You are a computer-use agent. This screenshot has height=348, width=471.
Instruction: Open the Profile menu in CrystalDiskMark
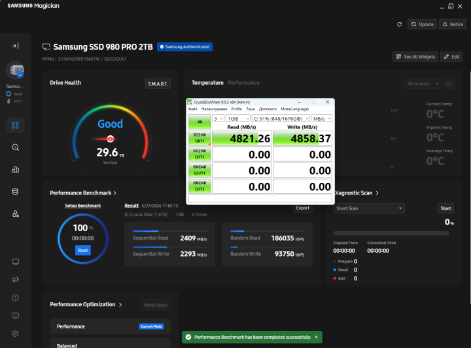point(236,109)
